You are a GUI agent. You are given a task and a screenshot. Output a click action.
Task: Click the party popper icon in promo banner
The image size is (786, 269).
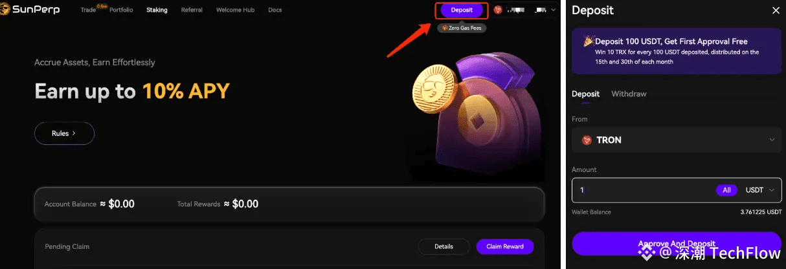588,41
